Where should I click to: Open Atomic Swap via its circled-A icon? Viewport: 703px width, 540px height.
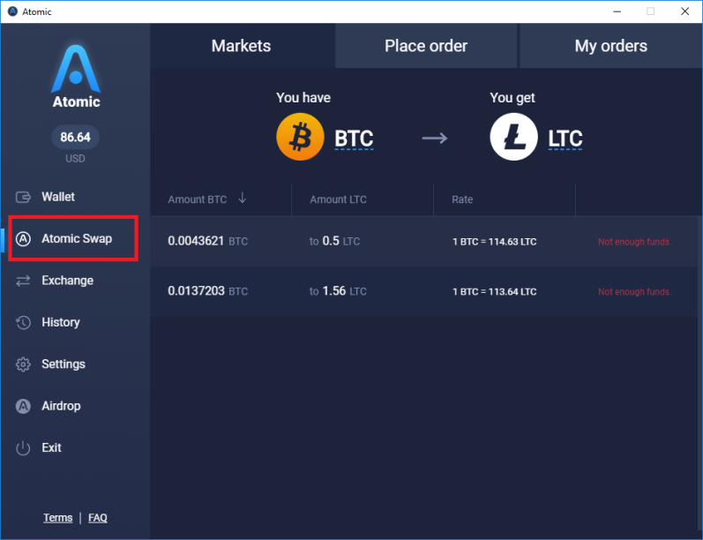point(23,238)
